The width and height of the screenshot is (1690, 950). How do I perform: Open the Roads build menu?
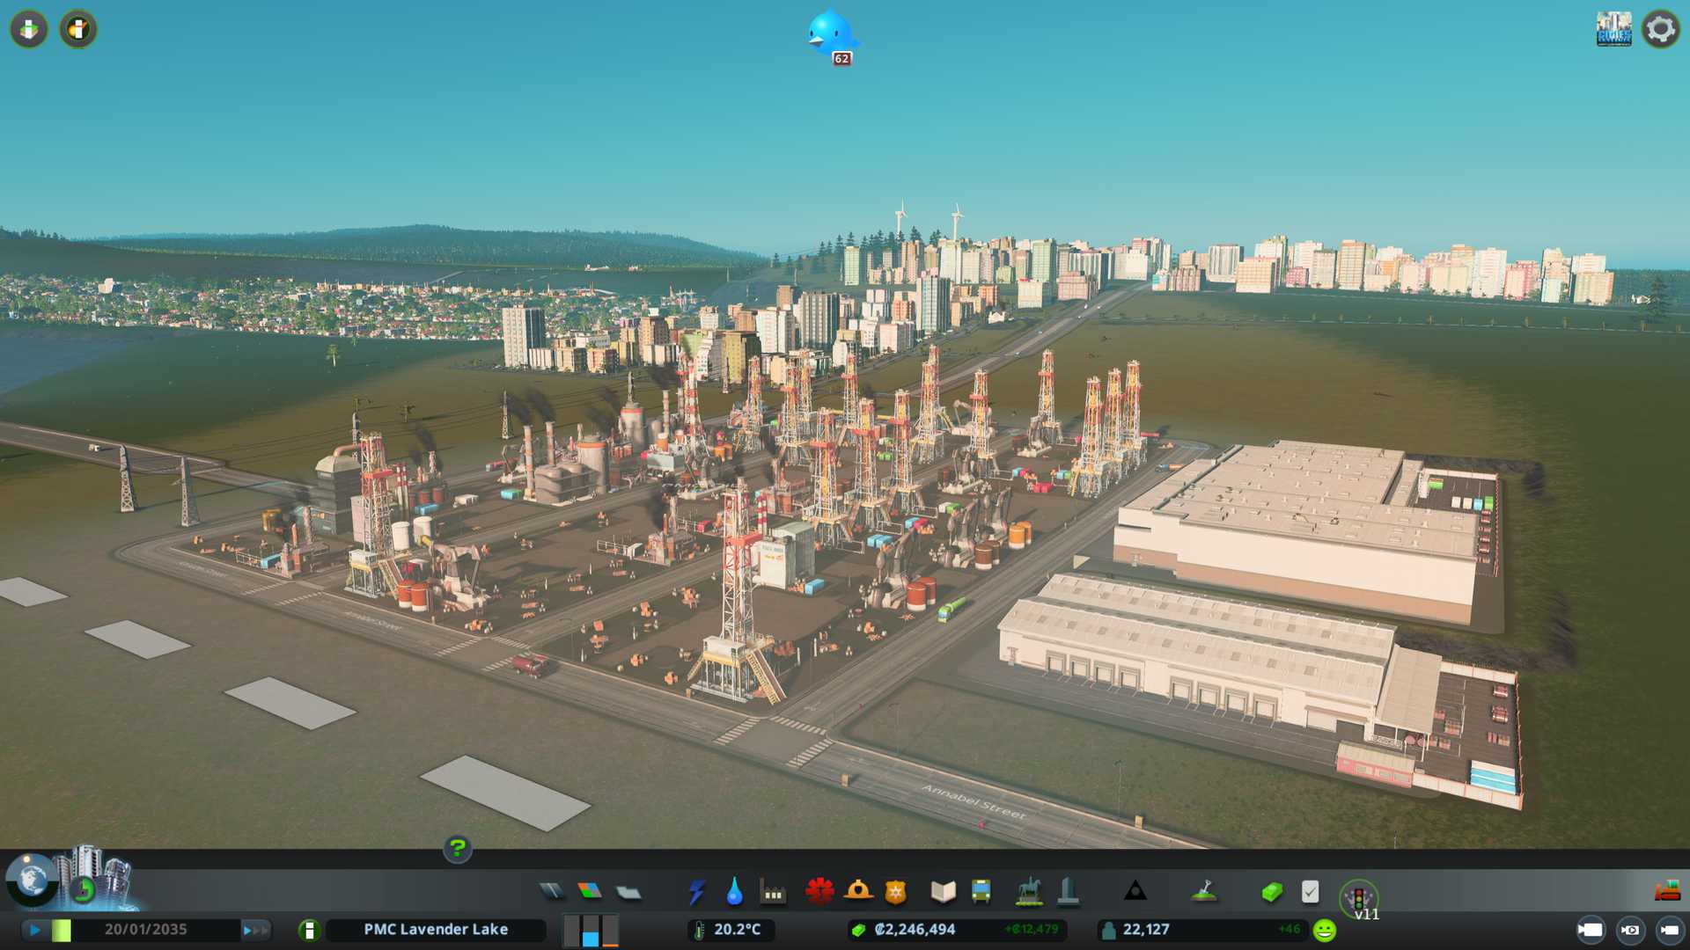552,892
